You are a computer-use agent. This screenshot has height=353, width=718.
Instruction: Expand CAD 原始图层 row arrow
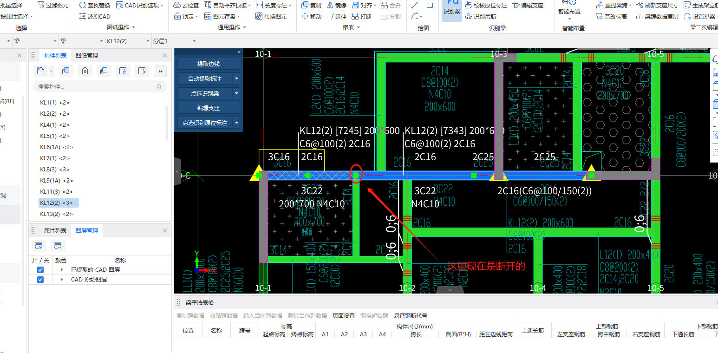click(x=62, y=280)
